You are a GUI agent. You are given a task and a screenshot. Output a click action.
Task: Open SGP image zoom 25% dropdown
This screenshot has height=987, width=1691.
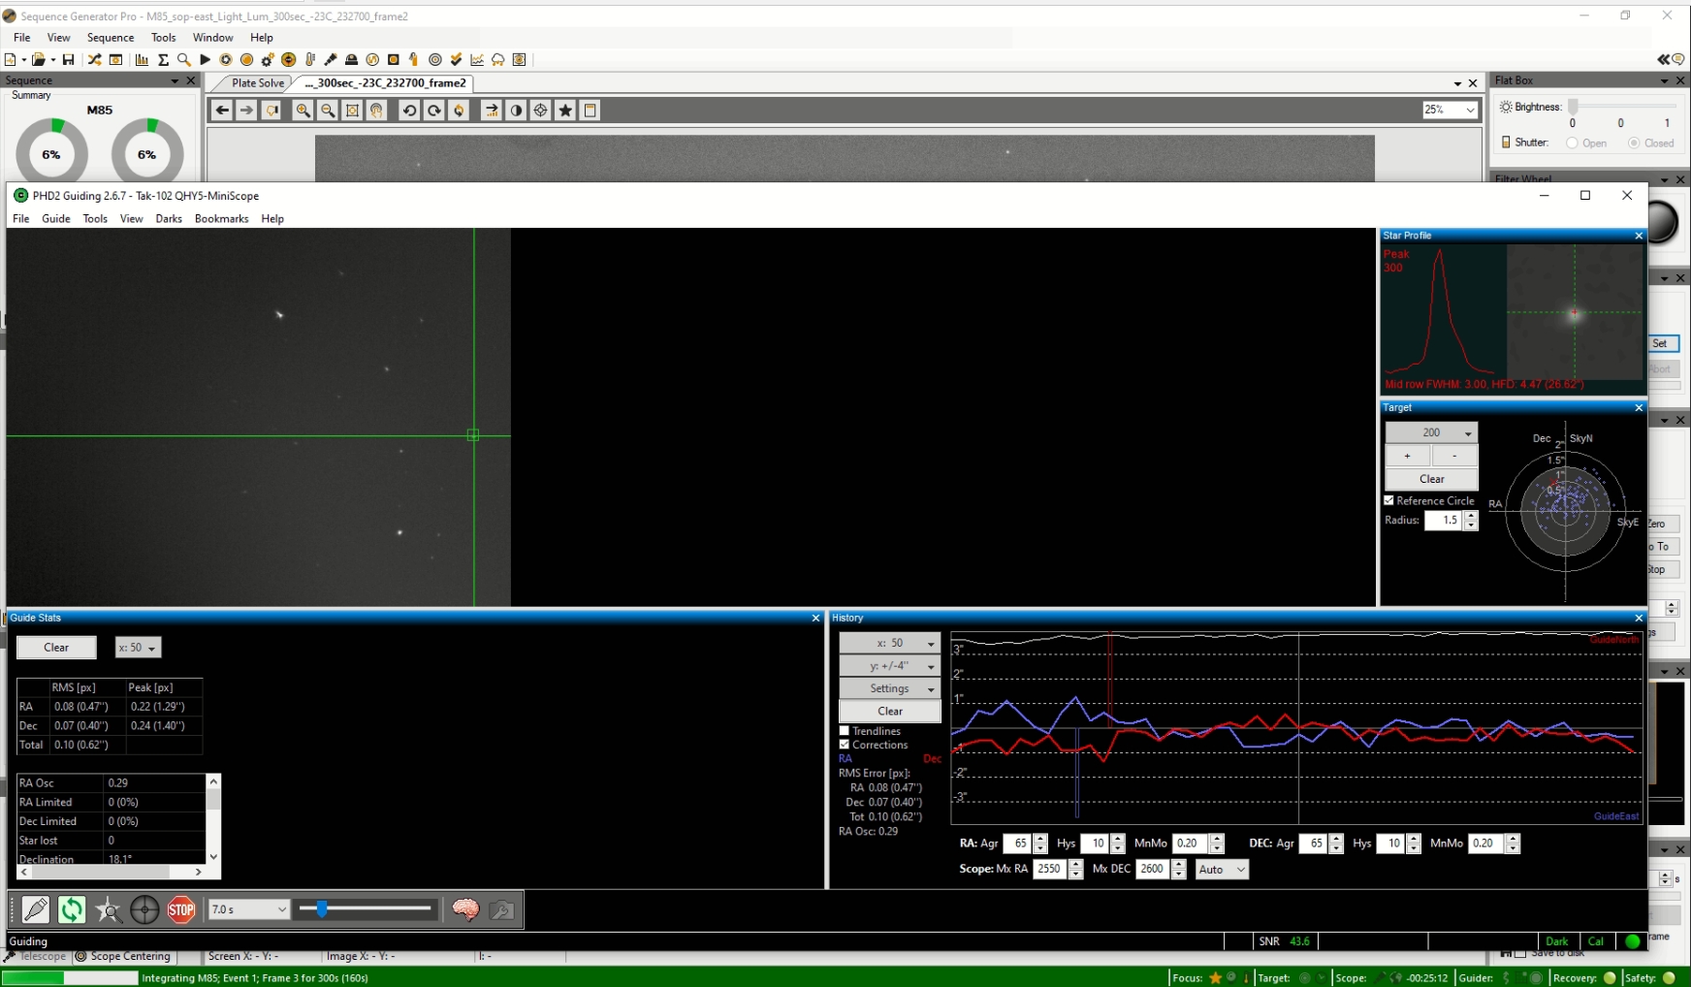pos(1451,110)
